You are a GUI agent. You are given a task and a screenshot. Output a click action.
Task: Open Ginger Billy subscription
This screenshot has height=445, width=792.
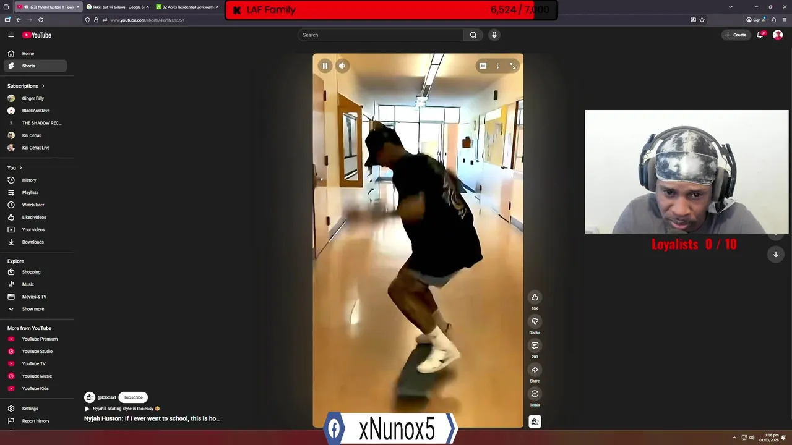35,98
